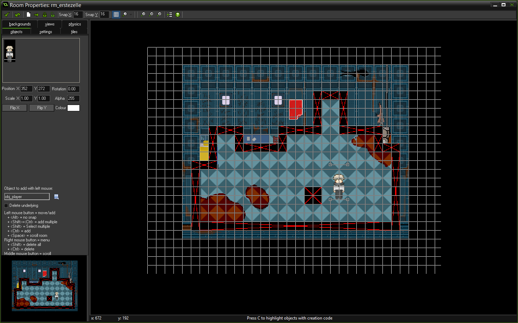The image size is (518, 323).
Task: Toggle the grid display button
Action: [x=116, y=15]
